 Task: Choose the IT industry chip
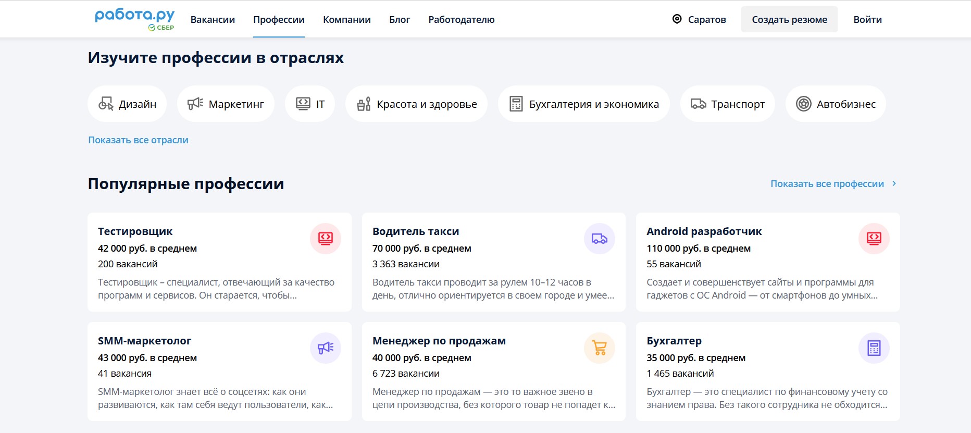point(310,104)
